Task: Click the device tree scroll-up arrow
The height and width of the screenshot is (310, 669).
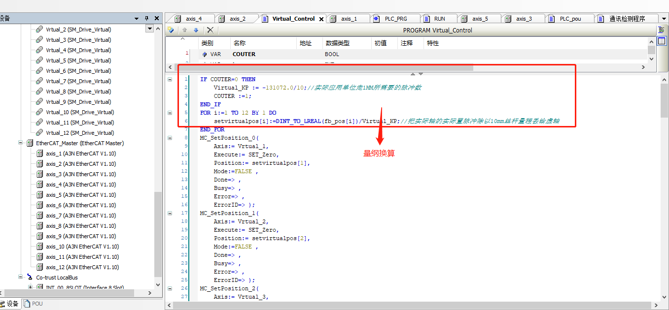Action: tap(158, 29)
